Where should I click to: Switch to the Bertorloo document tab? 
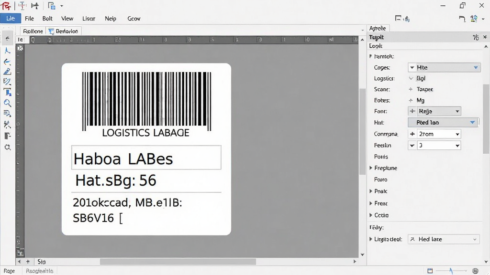pos(64,31)
